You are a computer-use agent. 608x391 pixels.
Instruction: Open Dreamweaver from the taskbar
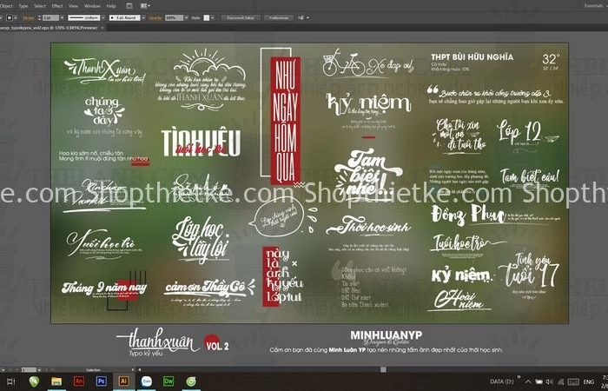click(x=169, y=381)
